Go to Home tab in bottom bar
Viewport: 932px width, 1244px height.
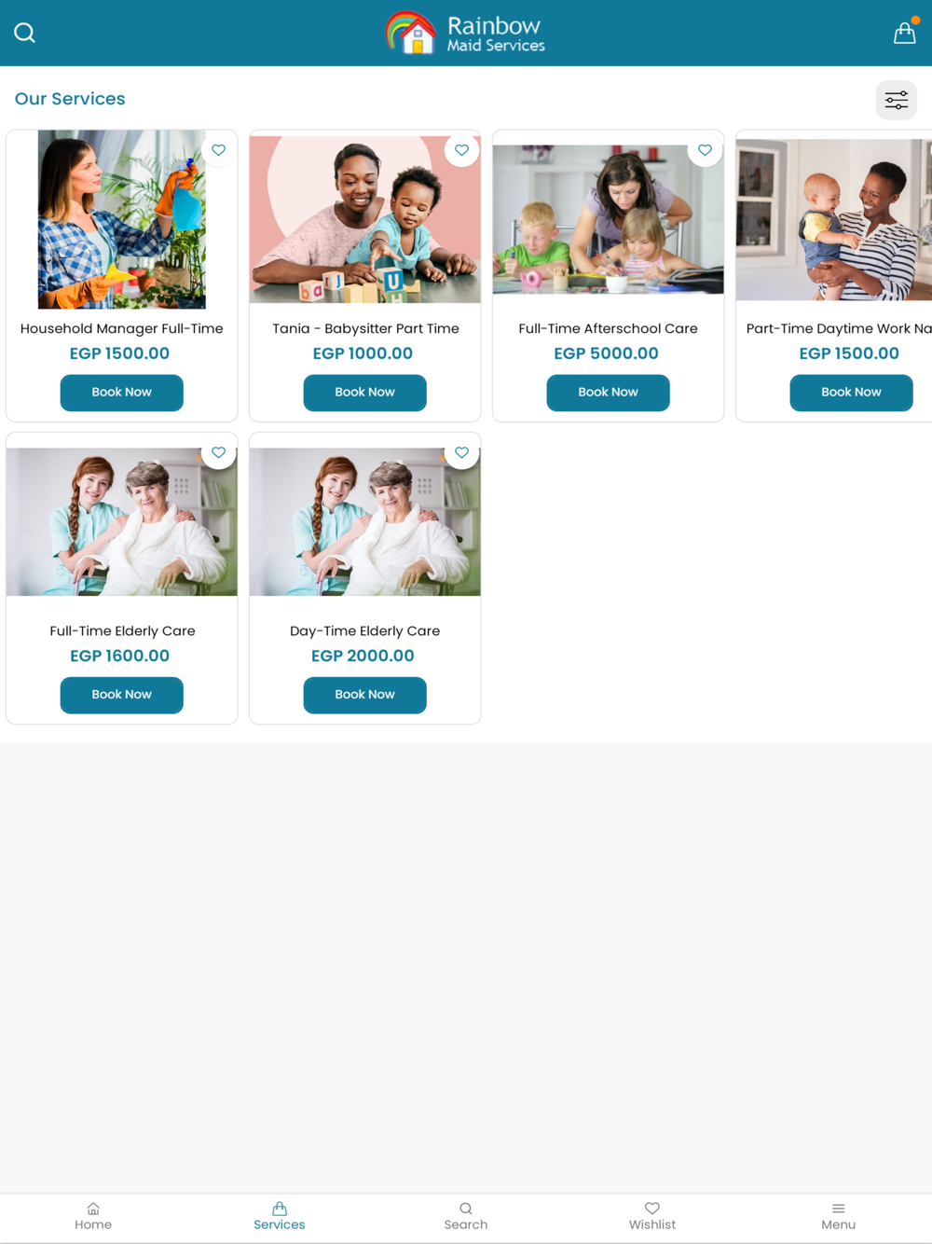93,1217
